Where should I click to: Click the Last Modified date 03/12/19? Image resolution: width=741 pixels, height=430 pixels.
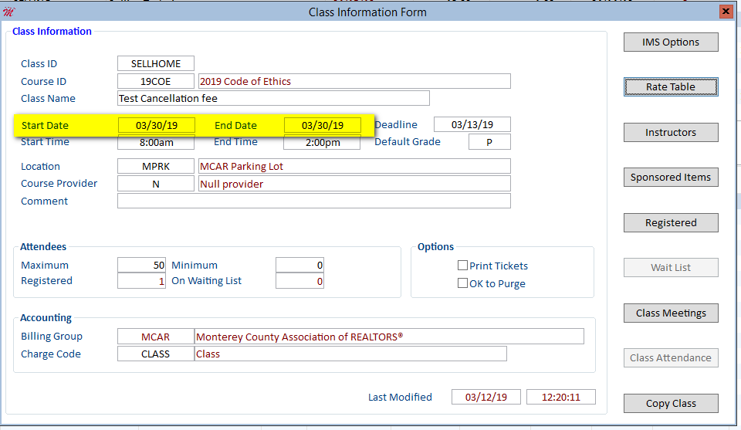click(486, 397)
